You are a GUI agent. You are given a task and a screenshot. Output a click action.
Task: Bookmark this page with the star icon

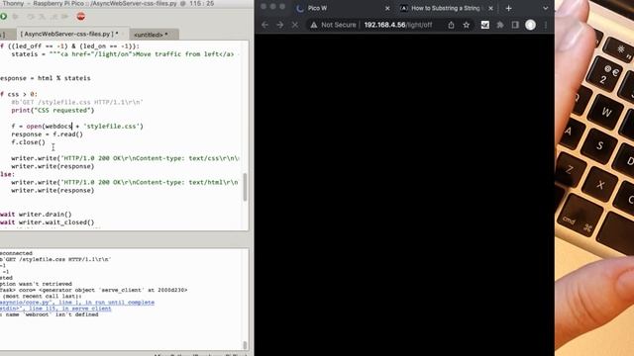click(x=467, y=25)
